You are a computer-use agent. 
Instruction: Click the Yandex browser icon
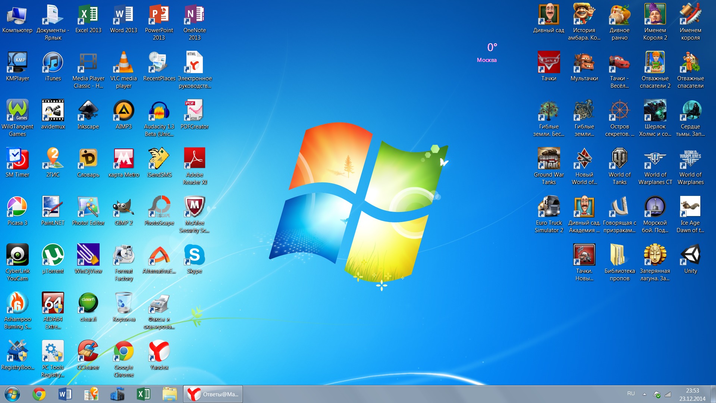pos(158,354)
